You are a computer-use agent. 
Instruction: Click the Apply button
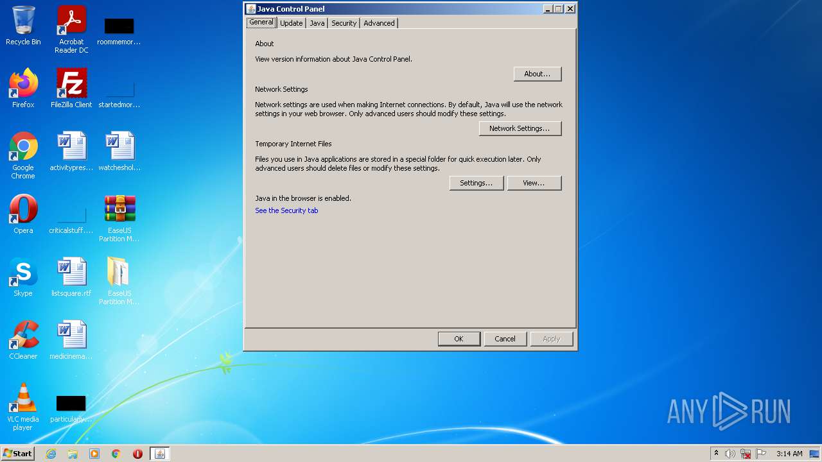(x=552, y=339)
